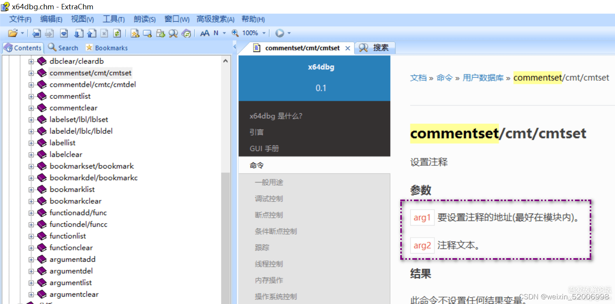Open the 引言 sidebar link

256,132
